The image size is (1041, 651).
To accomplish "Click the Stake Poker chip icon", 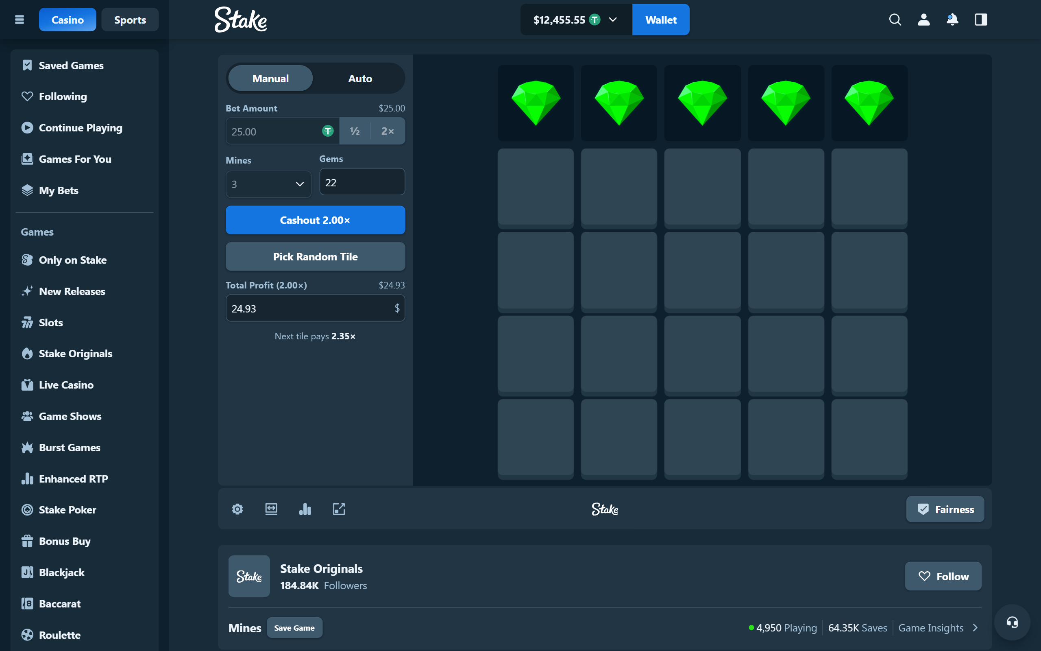I will coord(27,510).
